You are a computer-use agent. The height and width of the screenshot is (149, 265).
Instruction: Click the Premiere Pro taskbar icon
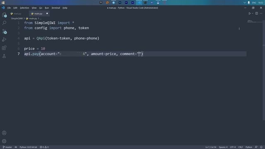point(126,2)
